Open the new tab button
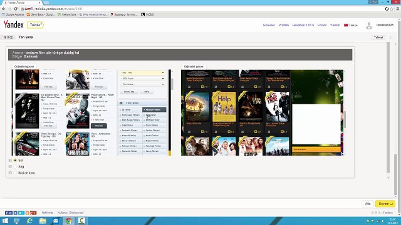The image size is (401, 225). coord(46,2)
